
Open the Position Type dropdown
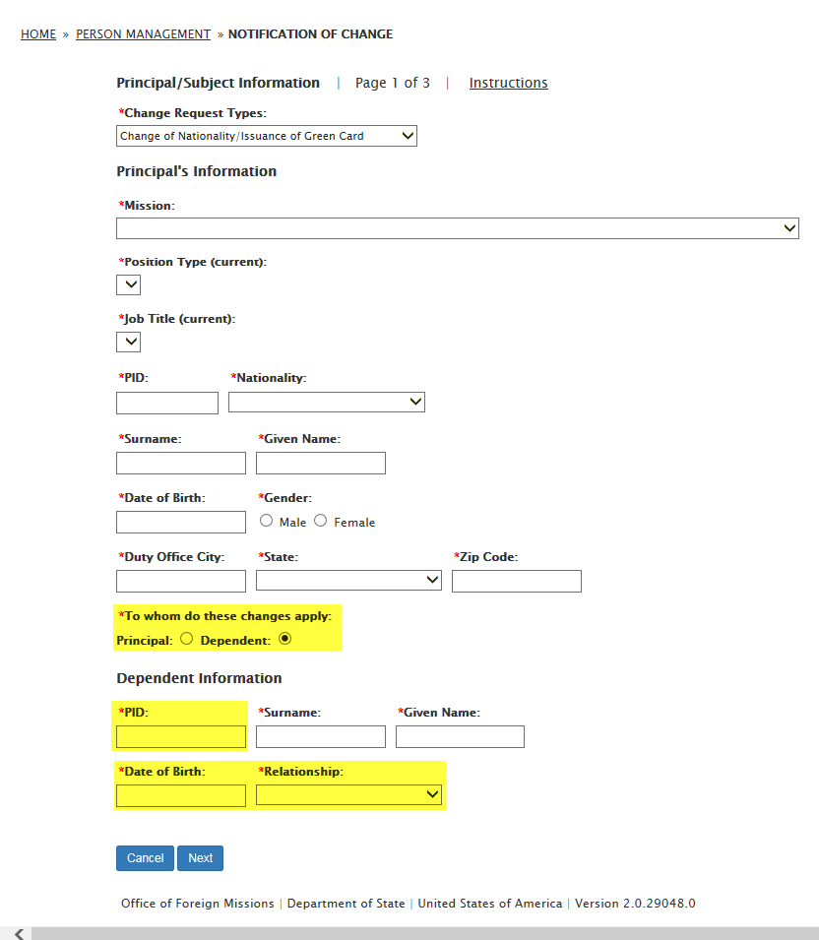point(128,284)
